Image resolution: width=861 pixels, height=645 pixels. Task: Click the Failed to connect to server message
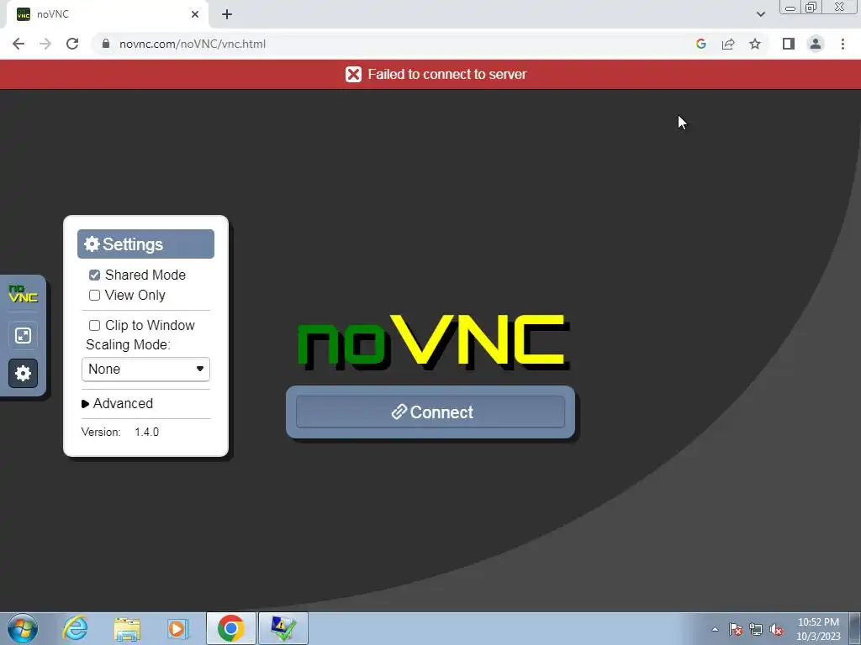point(447,74)
